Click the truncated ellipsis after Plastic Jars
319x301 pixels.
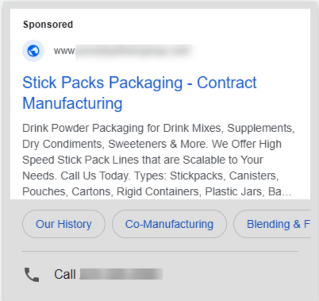(288, 192)
